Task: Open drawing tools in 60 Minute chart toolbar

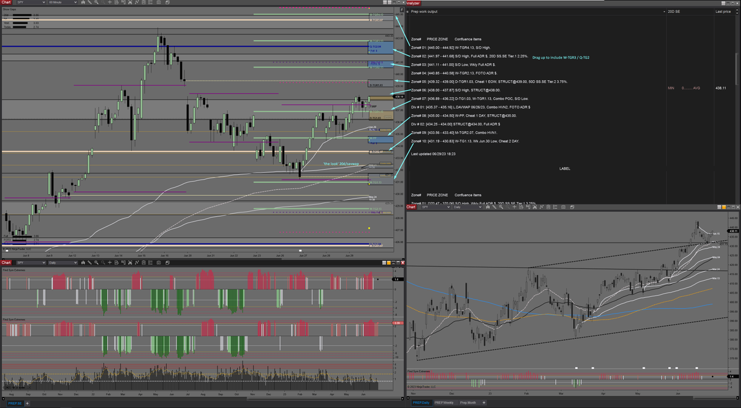Action: 90,3
